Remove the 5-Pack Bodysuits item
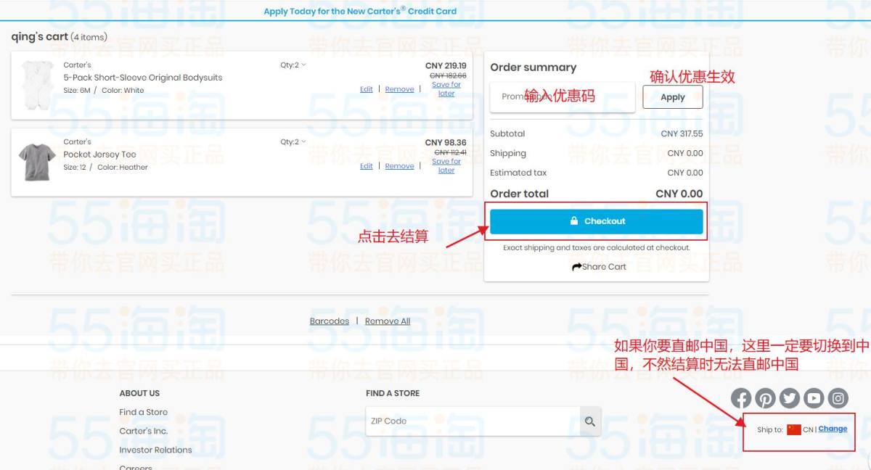Screen dimensions: 871x470 (x=399, y=89)
